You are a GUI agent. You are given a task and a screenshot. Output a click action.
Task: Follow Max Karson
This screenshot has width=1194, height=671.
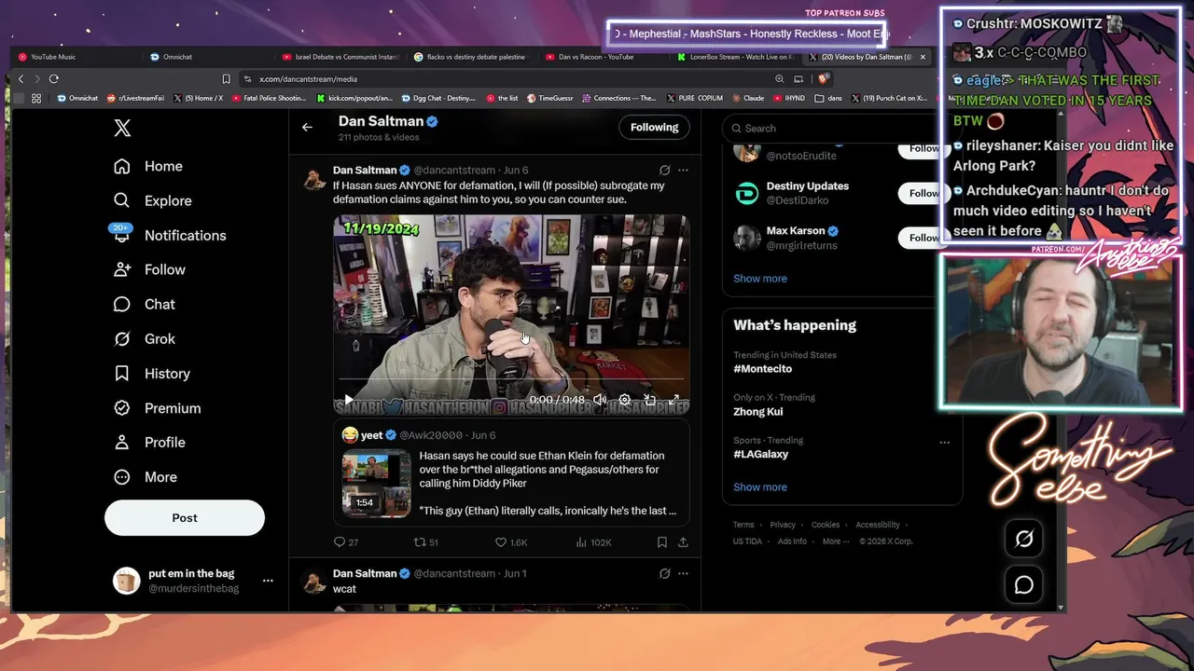[923, 238]
